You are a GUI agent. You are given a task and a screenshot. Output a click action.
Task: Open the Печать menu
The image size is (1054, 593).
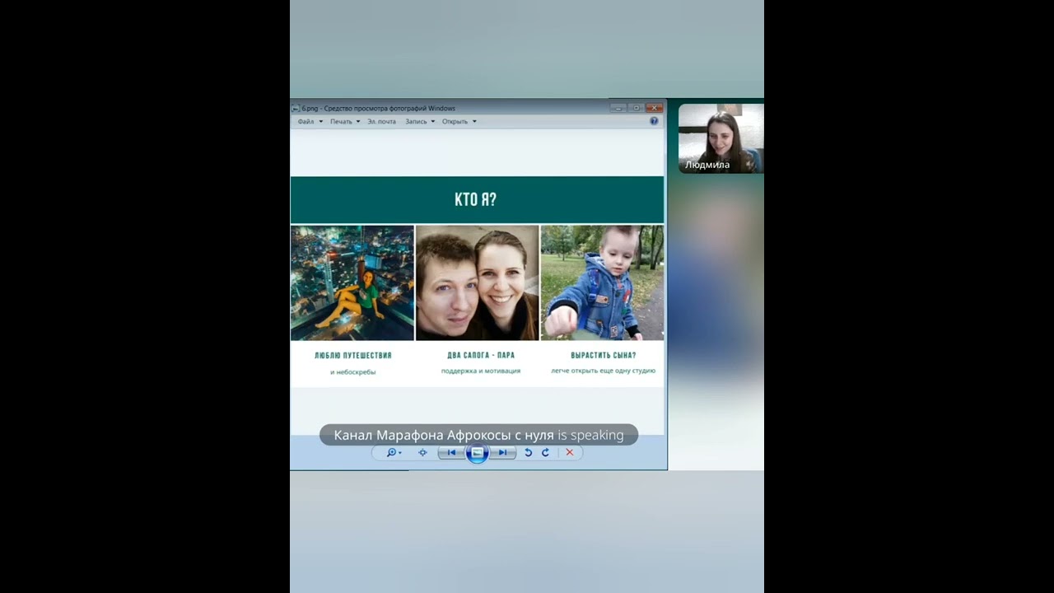click(x=345, y=121)
